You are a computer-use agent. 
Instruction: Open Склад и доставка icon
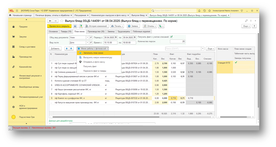tap(14, 47)
